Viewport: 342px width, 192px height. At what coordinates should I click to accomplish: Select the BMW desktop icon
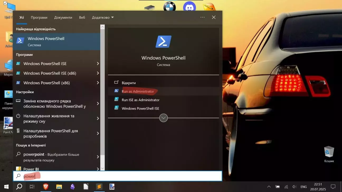tap(169, 7)
